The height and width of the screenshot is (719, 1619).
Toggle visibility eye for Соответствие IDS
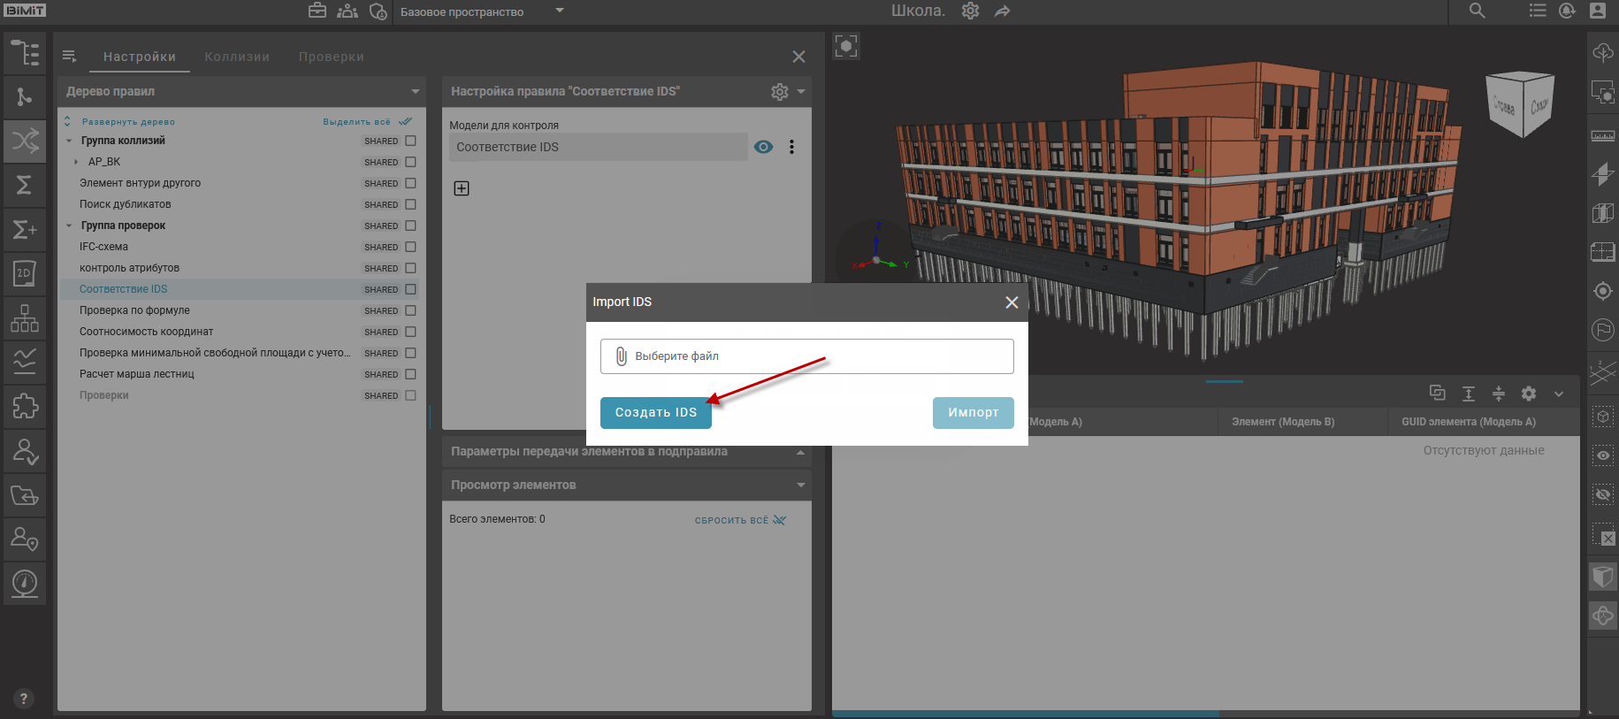[764, 147]
